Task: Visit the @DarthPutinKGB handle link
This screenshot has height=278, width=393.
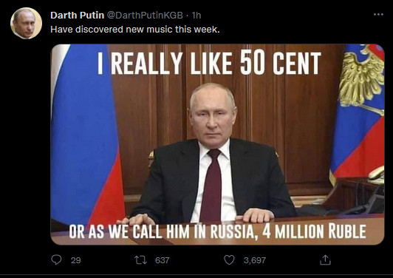Action: 145,16
